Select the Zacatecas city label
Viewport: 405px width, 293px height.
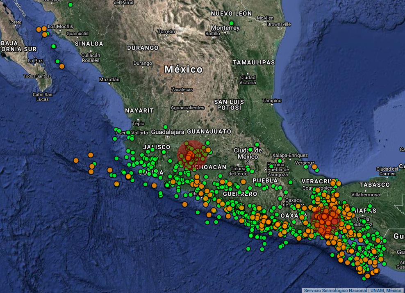tap(182, 89)
